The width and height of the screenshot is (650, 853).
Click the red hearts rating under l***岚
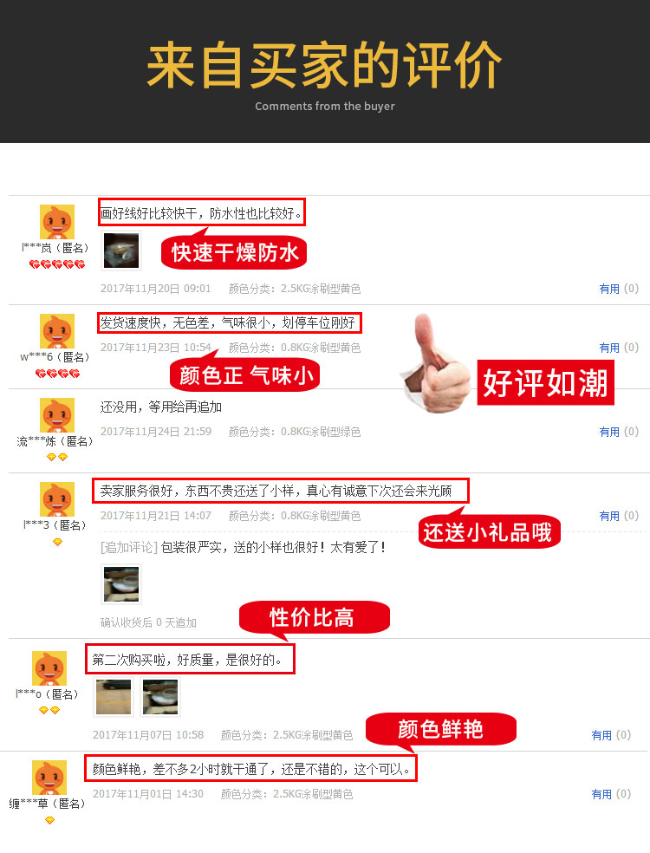(57, 264)
